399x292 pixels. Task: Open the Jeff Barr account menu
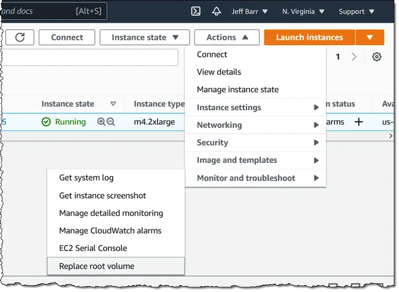tap(249, 12)
